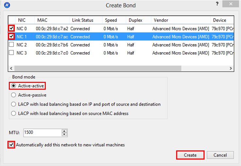Choose LACP based on source MAC address
Screen dimensions: 241x166
[x=14, y=113]
